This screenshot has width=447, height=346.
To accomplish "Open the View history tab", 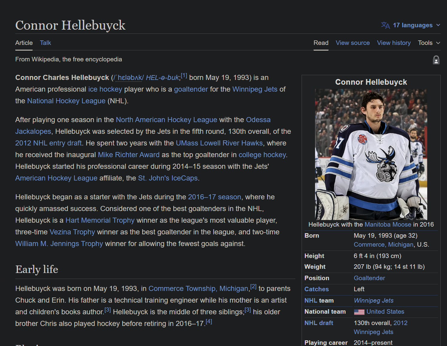I will (x=394, y=43).
